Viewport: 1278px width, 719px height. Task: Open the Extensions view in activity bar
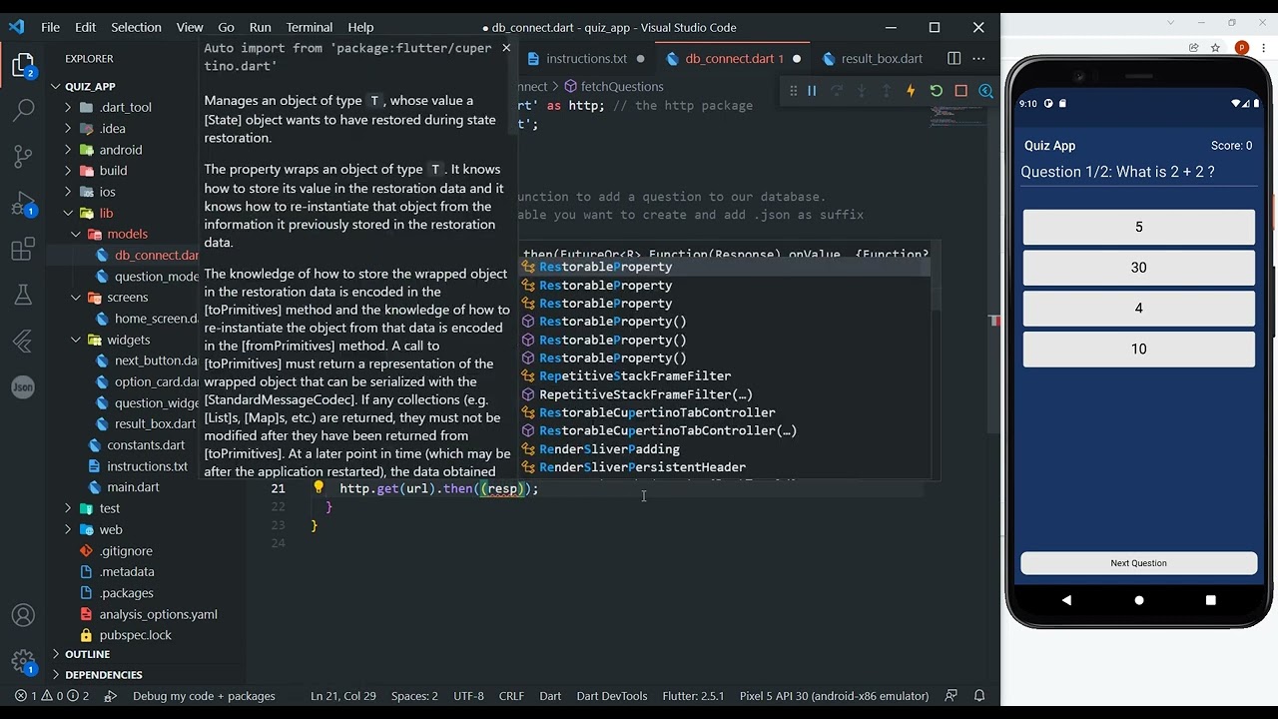pyautogui.click(x=23, y=250)
